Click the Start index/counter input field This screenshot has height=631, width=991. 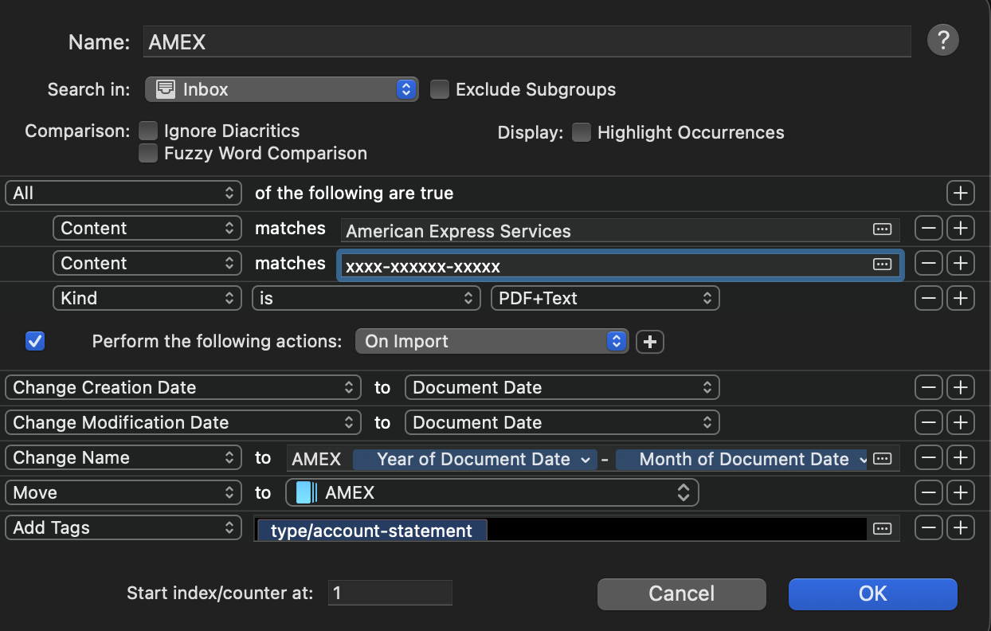390,593
